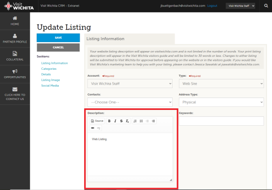This screenshot has width=272, height=190.
Task: Click the blue Save button
Action: pos(58,38)
